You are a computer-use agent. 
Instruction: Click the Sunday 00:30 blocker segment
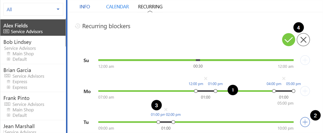pyautogui.click(x=198, y=60)
